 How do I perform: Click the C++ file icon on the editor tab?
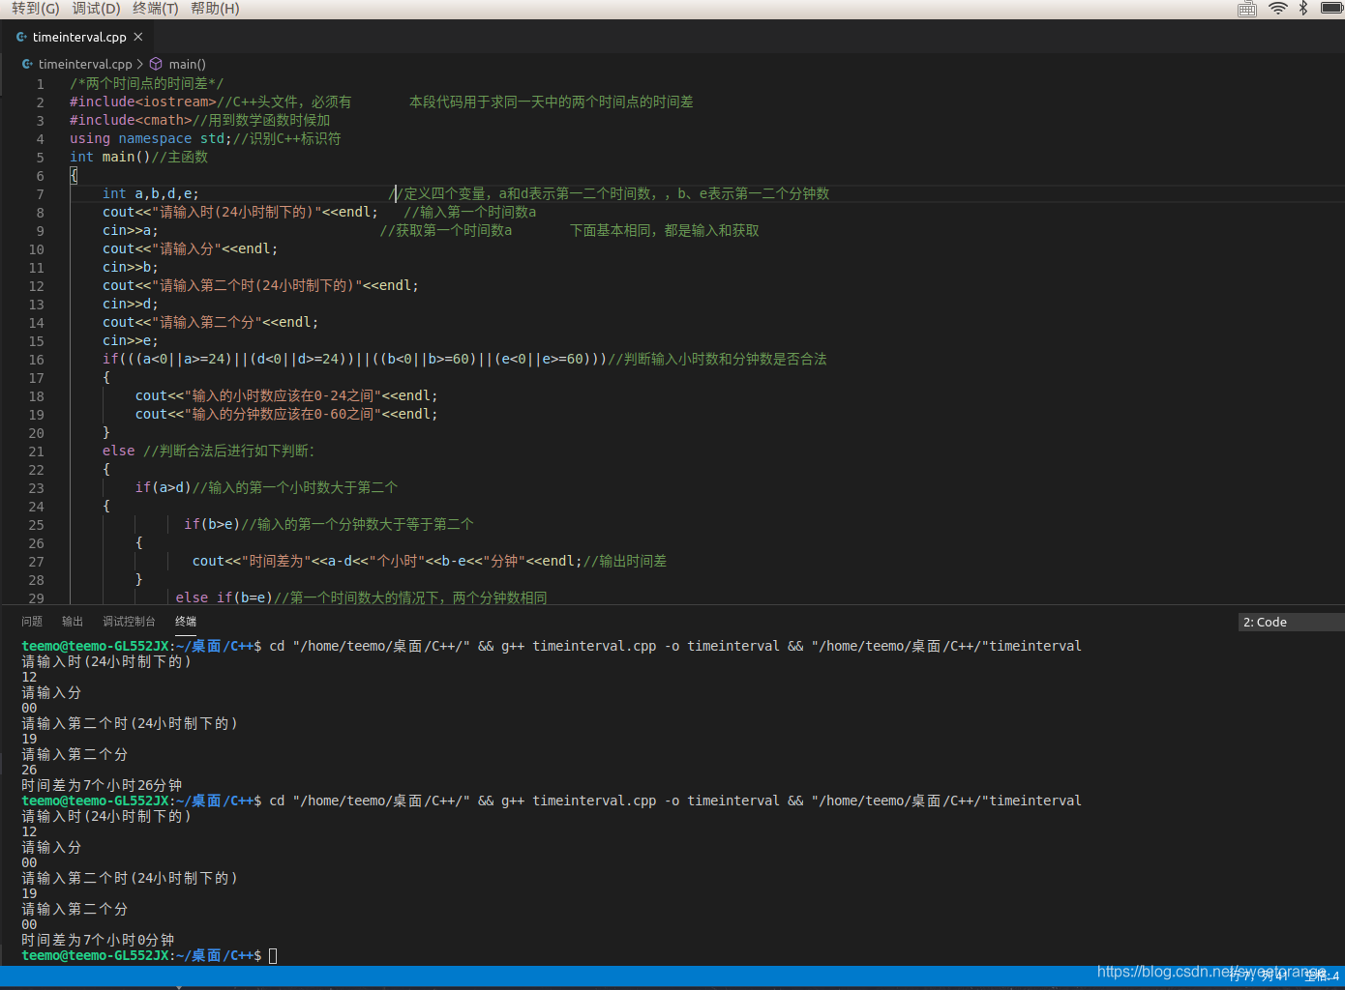pyautogui.click(x=21, y=37)
